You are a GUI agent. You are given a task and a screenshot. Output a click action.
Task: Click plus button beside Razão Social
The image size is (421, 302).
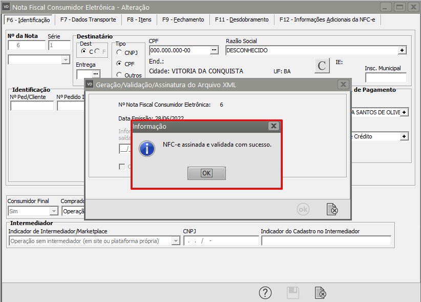(402, 50)
